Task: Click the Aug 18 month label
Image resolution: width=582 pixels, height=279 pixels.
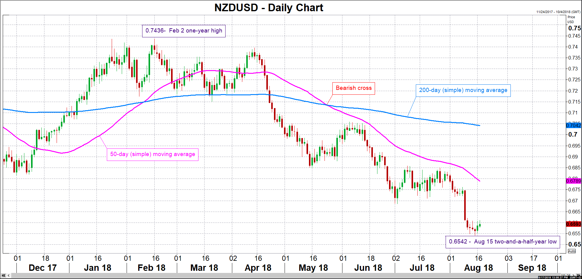Action: [478, 268]
